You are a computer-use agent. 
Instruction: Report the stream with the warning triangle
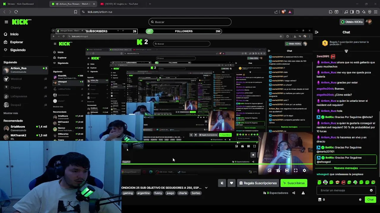(303, 193)
